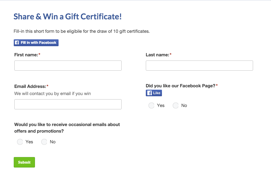
Task: Click the 'Last name:' field label
Action: click(157, 55)
